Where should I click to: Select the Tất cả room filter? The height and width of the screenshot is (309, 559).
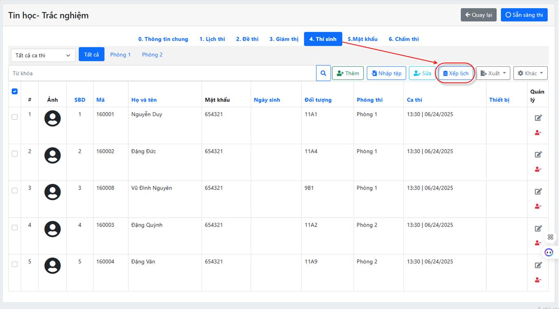(91, 54)
